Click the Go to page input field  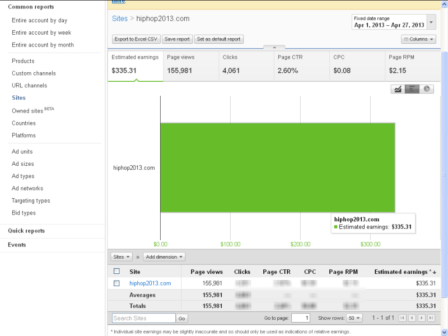click(x=301, y=318)
